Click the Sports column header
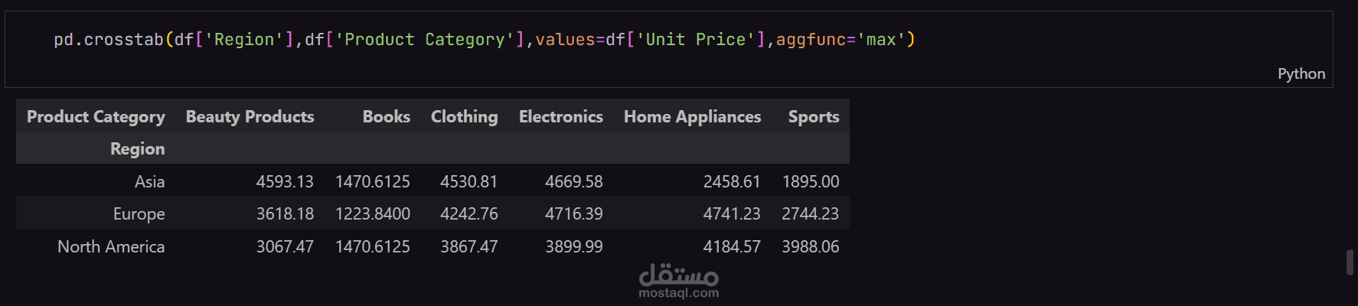Image resolution: width=1358 pixels, height=306 pixels. coord(813,116)
